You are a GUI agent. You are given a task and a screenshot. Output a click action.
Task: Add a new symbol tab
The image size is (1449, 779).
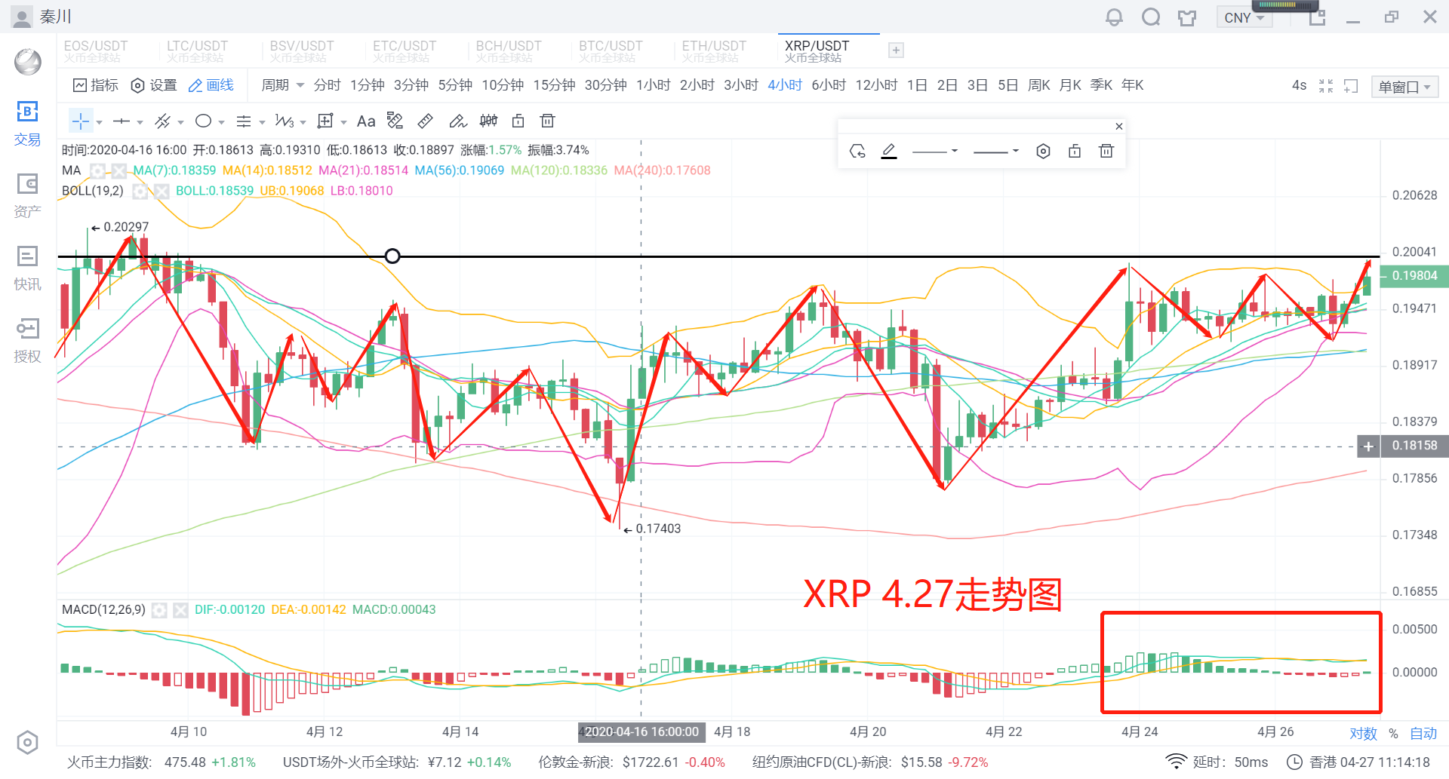tap(896, 51)
